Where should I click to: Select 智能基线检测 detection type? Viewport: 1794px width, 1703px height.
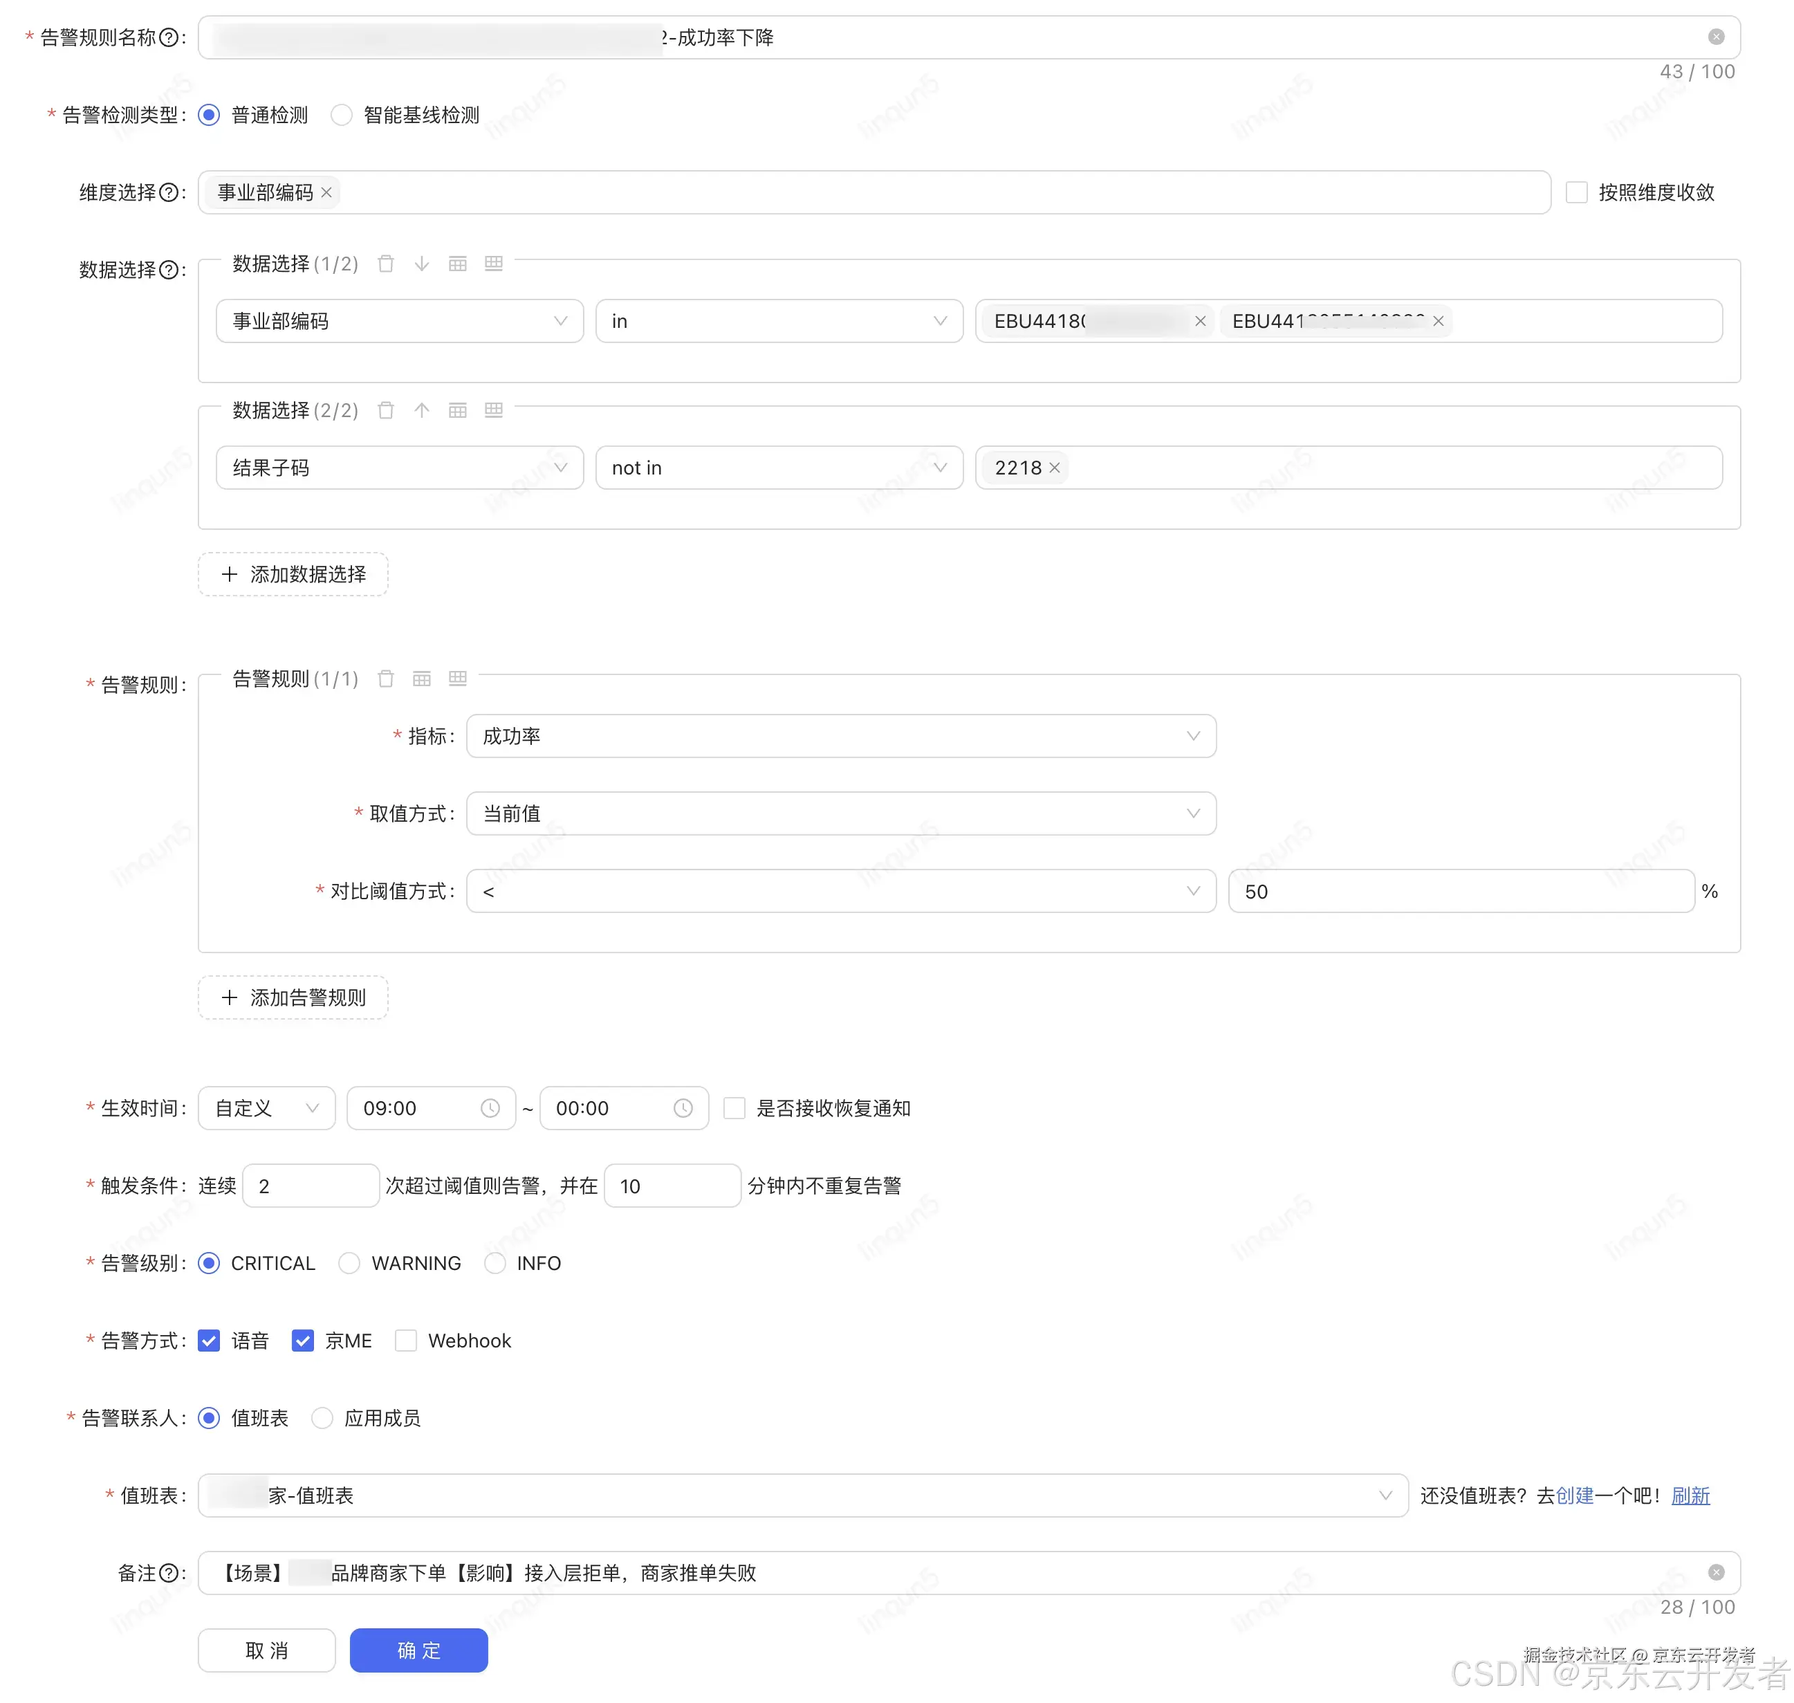click(x=341, y=114)
